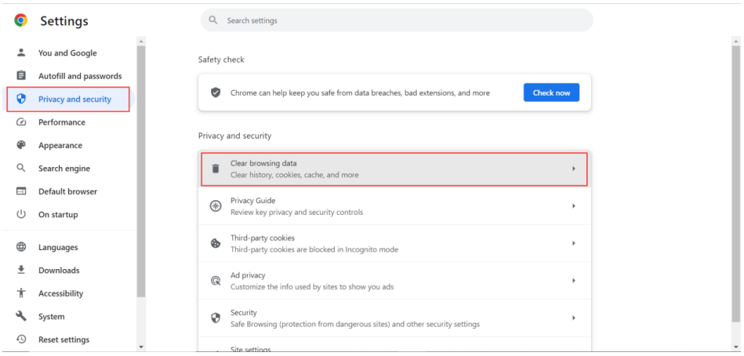Image resolution: width=744 pixels, height=356 pixels.
Task: Go to Search engine settings
Action: coord(64,169)
